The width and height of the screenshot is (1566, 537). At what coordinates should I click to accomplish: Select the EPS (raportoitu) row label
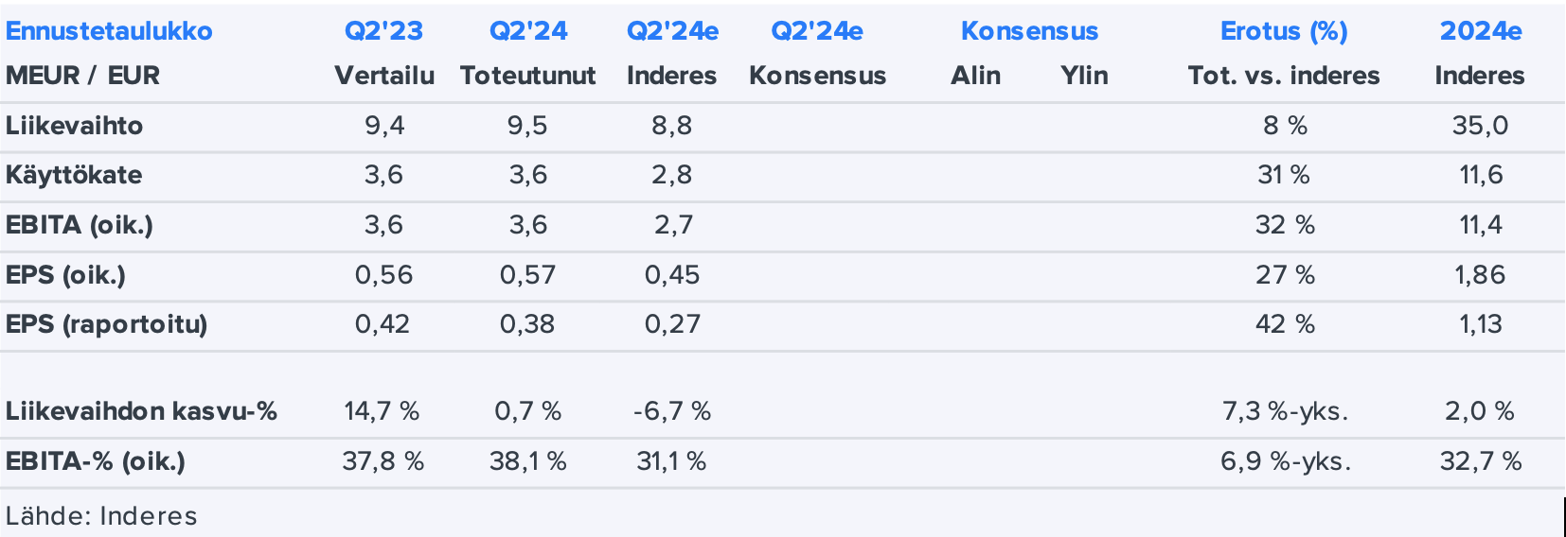coord(106,324)
